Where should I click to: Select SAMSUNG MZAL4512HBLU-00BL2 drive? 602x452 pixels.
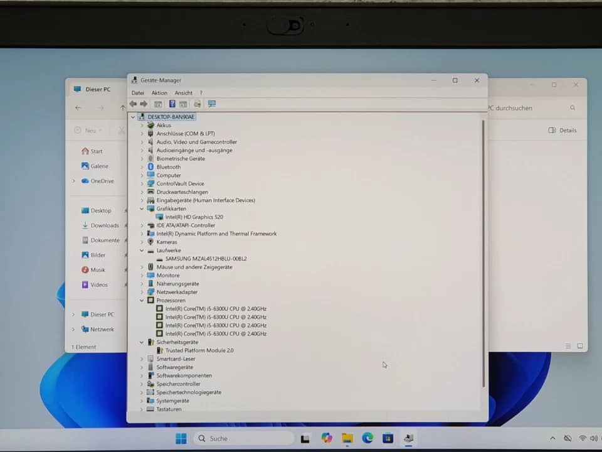206,259
